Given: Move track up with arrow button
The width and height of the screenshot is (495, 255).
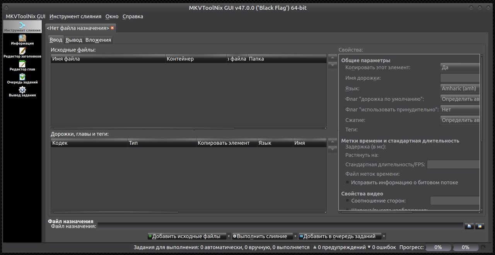Looking at the screenshot, I should (332, 142).
